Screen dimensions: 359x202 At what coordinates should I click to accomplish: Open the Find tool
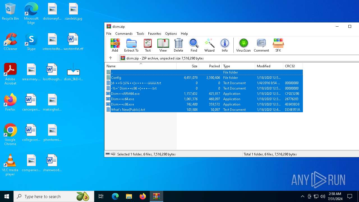point(194,45)
